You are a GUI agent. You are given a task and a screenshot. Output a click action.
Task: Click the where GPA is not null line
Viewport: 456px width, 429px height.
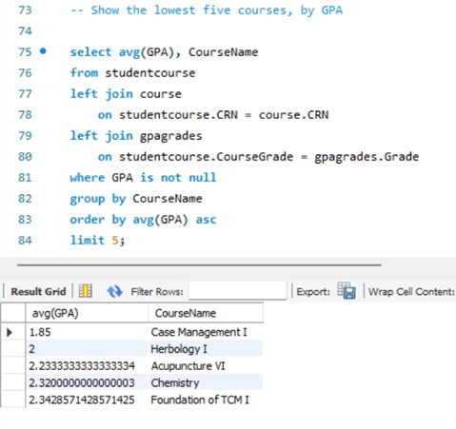pos(143,178)
